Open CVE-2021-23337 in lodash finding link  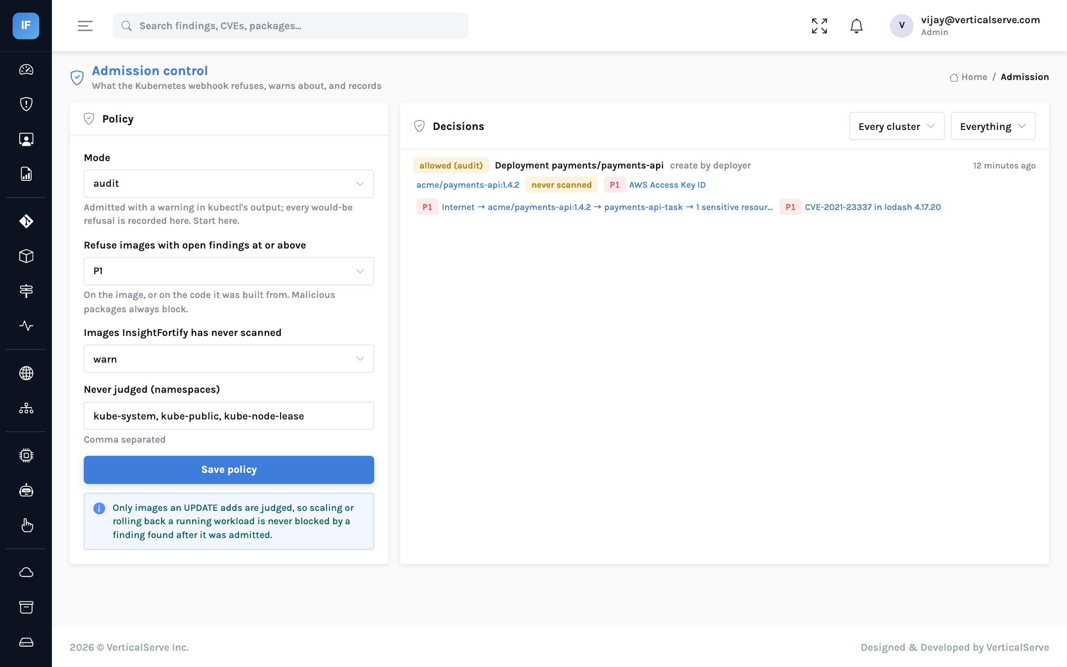point(872,207)
